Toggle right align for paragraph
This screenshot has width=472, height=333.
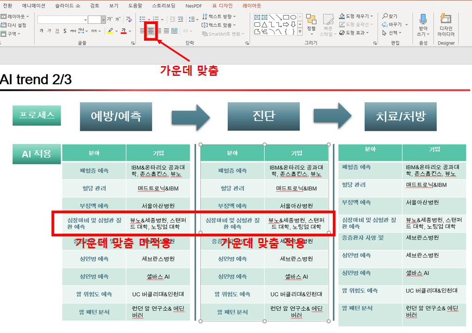(x=159, y=31)
